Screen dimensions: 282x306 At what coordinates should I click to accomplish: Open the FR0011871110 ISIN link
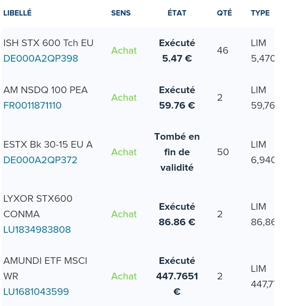click(32, 106)
